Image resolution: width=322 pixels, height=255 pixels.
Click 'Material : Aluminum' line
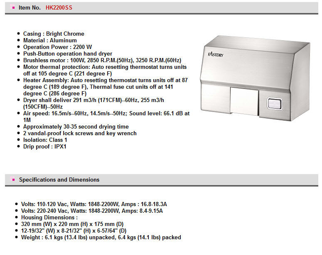click(50, 40)
